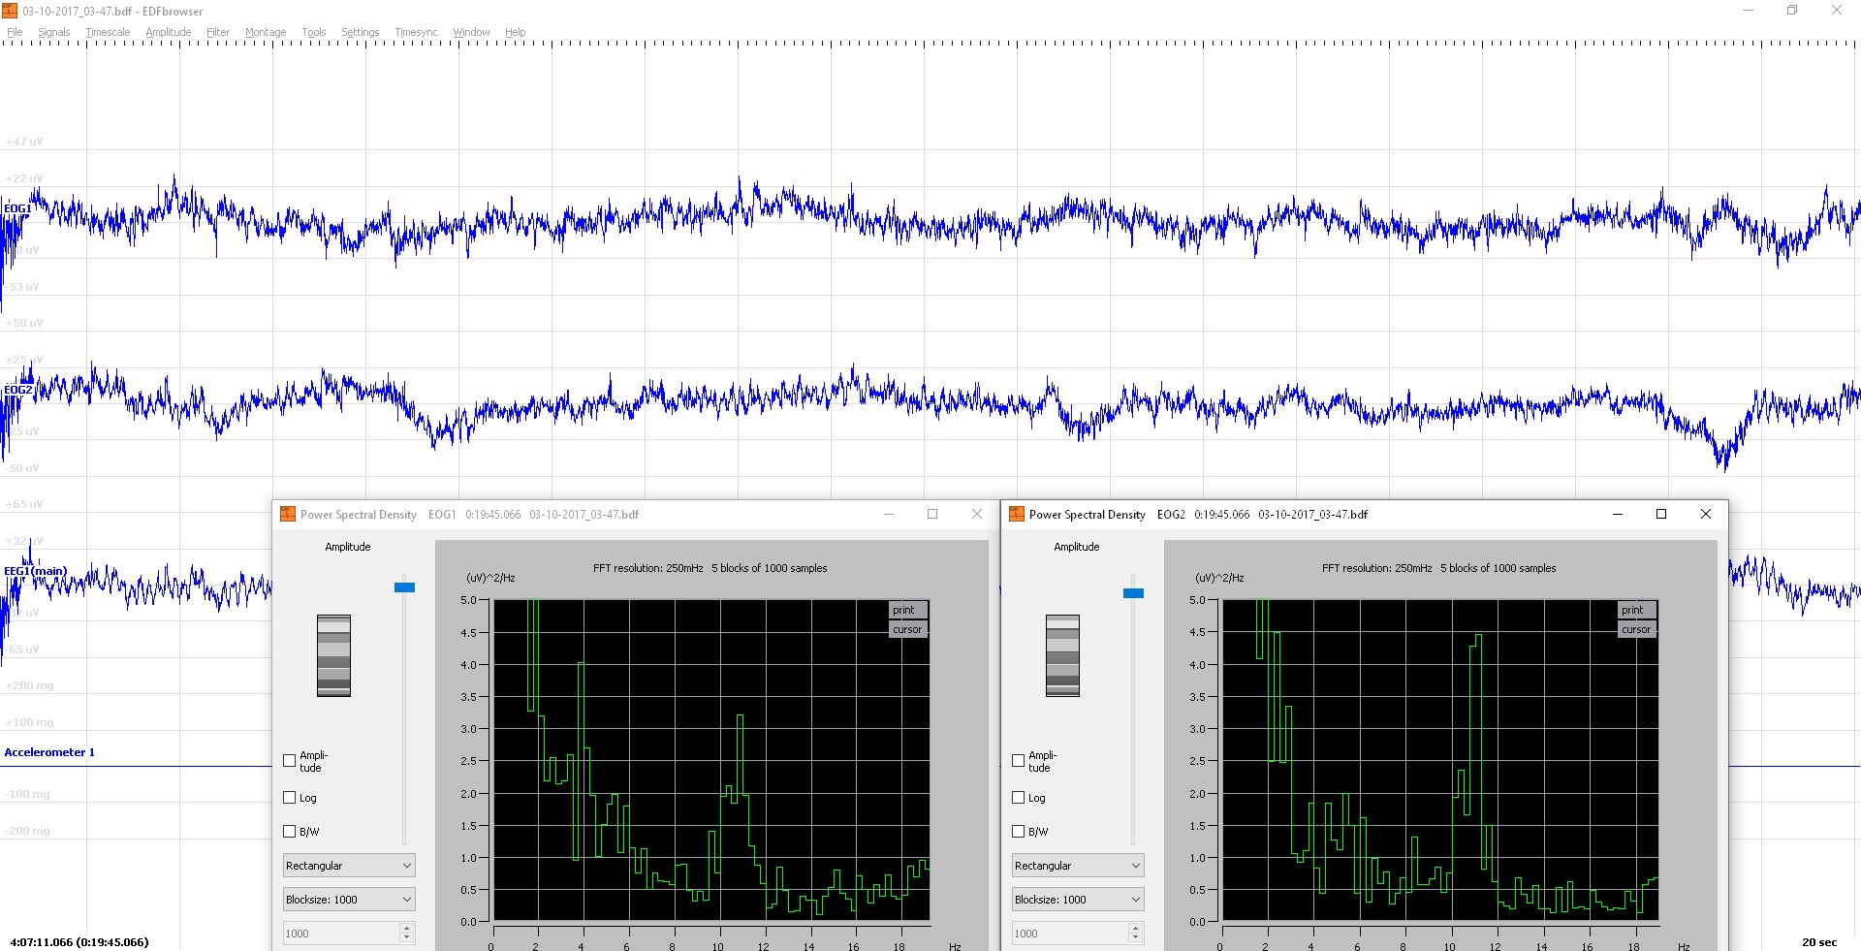This screenshot has width=1861, height=951.
Task: Open the Timesync menu
Action: 416,32
